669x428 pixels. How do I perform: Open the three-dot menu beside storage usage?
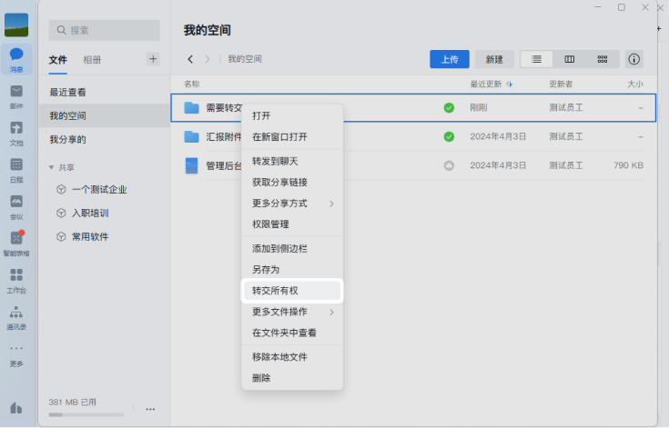tap(150, 409)
